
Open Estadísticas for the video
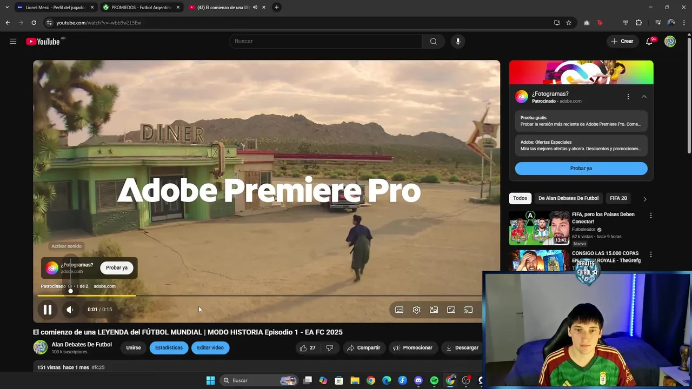pyautogui.click(x=169, y=348)
